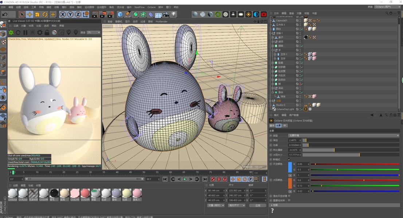The width and height of the screenshot is (403, 218).
Task: Open the Octane menu in menu bar
Action: pyautogui.click(x=151, y=7)
